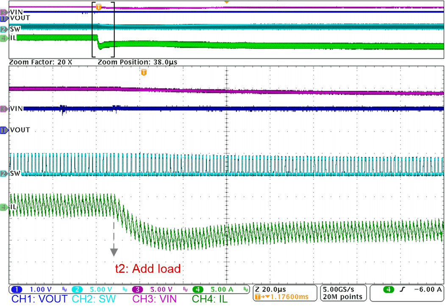Select the IL channel 4 handle in the zoomed view
The image size is (445, 306).
coord(4,207)
